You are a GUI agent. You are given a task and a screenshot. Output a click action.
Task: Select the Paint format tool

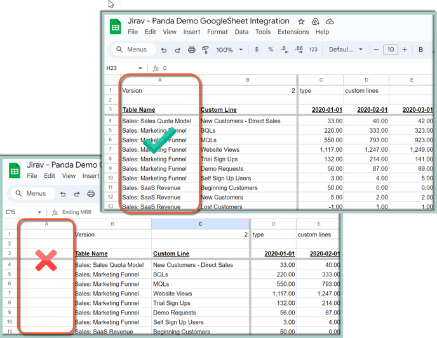tap(205, 50)
